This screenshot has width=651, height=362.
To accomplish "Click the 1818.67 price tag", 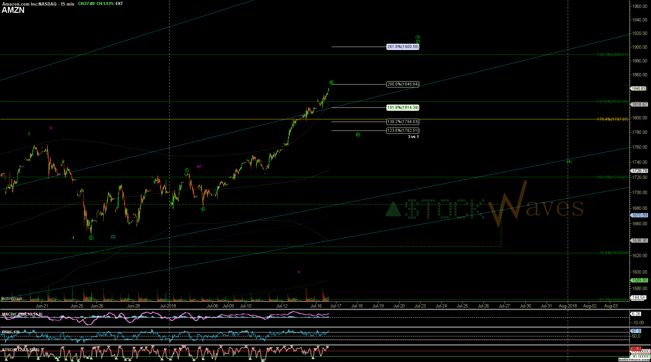I will 639,104.
